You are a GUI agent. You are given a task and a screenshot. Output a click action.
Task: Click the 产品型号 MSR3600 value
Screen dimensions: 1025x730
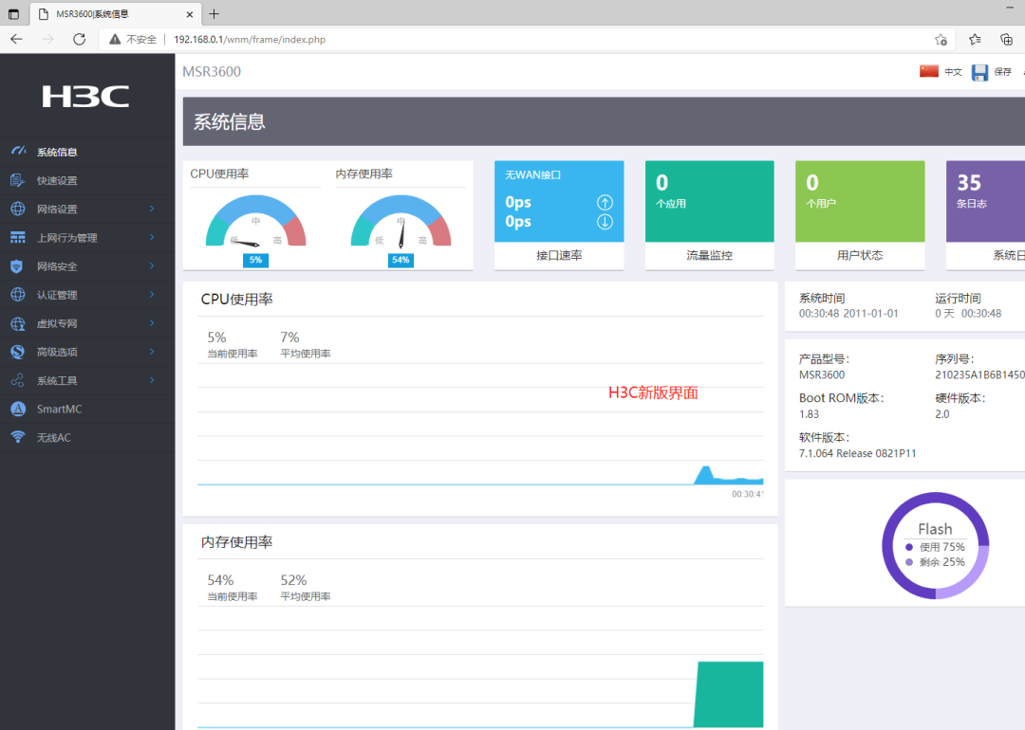tap(822, 374)
